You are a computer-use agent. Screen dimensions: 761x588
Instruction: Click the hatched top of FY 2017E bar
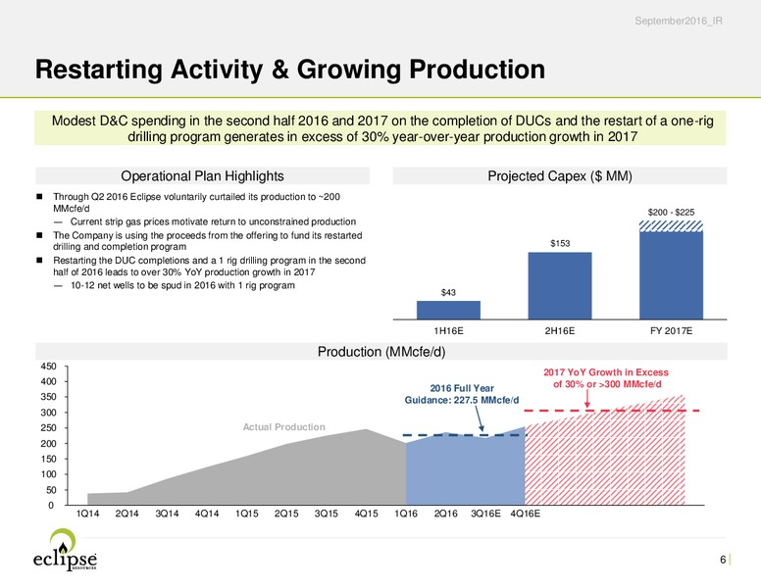671,226
